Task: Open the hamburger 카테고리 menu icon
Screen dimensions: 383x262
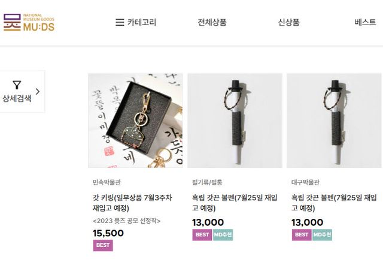Action: pyautogui.click(x=120, y=22)
